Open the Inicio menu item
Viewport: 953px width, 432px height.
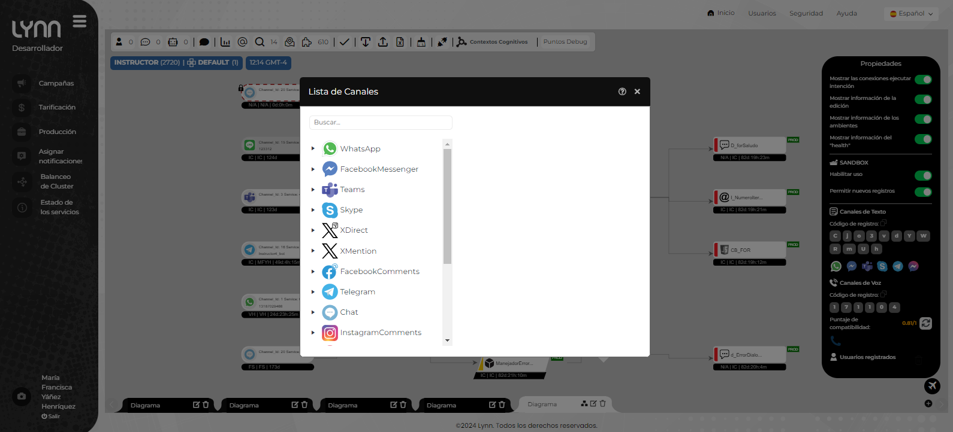pos(721,13)
